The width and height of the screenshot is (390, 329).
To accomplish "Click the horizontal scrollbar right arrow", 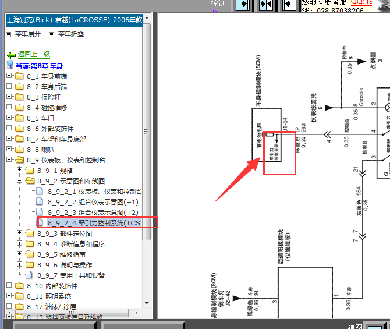I will point(136,313).
